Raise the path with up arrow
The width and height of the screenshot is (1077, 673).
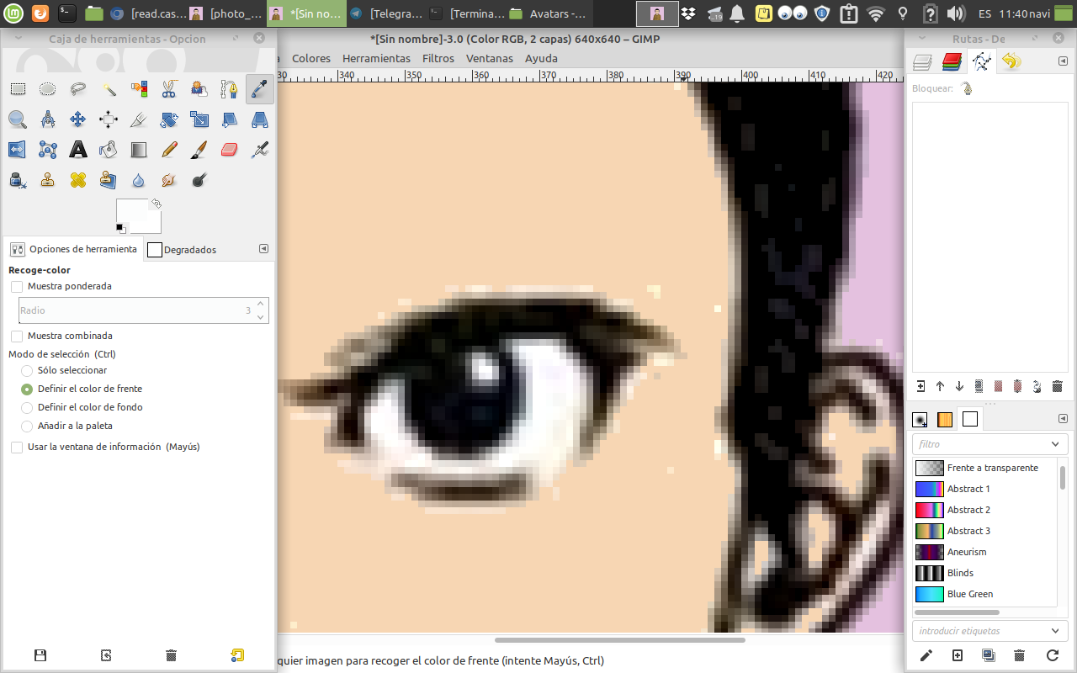940,386
